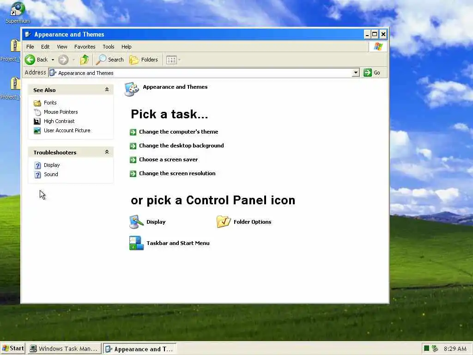This screenshot has width=473, height=355.
Task: Click the Mouse Pointers icon
Action: pos(37,112)
